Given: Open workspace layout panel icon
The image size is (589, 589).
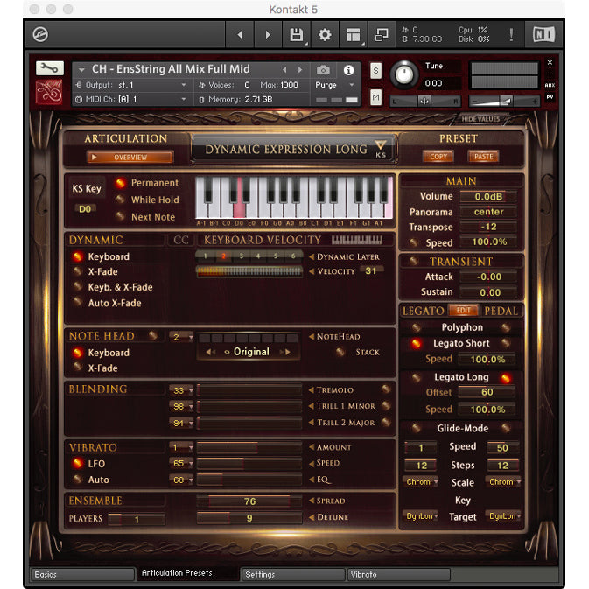Looking at the screenshot, I should [353, 34].
